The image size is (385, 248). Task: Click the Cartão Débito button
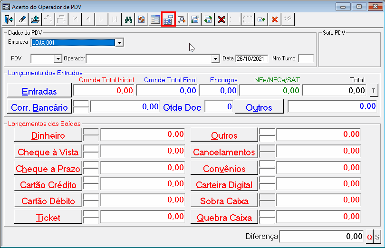tap(48, 200)
